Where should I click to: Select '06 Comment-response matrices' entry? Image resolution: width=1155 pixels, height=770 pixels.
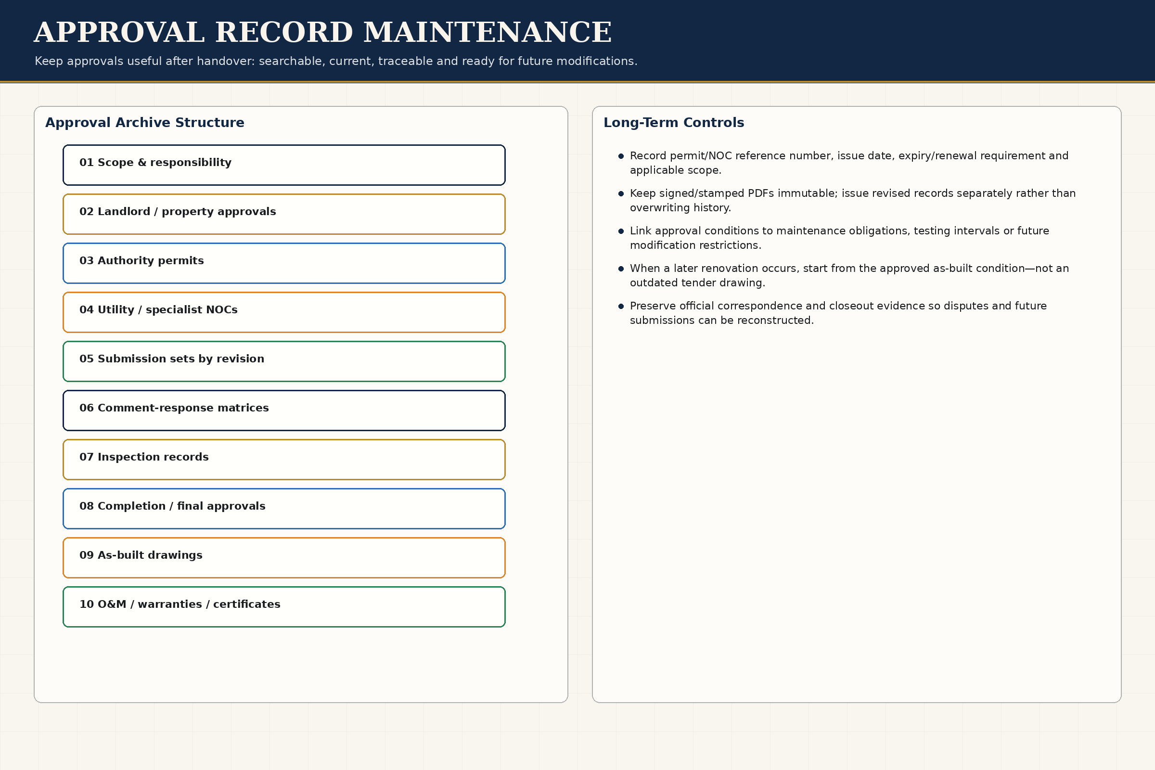tap(284, 411)
